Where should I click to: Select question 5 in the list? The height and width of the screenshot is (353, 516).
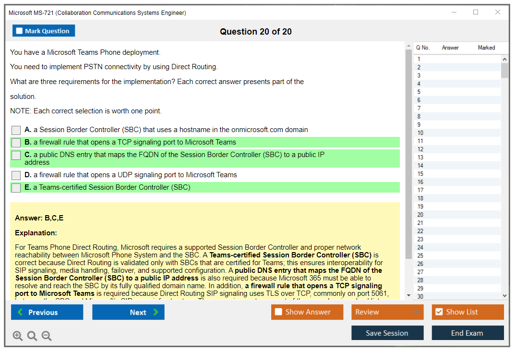point(457,92)
